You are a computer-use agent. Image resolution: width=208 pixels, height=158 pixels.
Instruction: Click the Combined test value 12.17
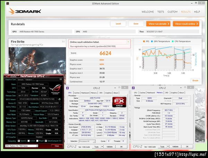tap(102, 82)
